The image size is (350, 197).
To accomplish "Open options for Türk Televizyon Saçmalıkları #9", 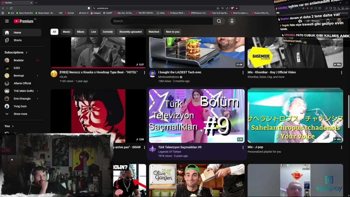I will [243, 147].
